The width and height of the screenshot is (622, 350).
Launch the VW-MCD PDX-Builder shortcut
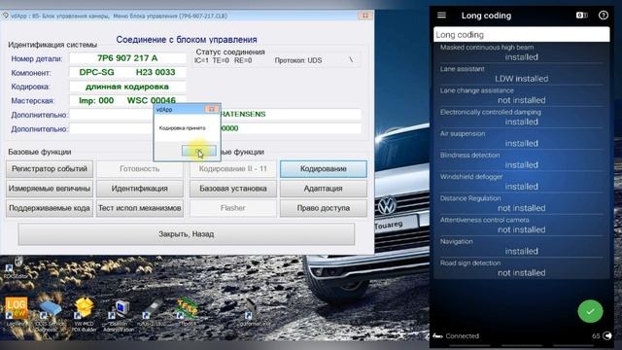click(x=84, y=314)
